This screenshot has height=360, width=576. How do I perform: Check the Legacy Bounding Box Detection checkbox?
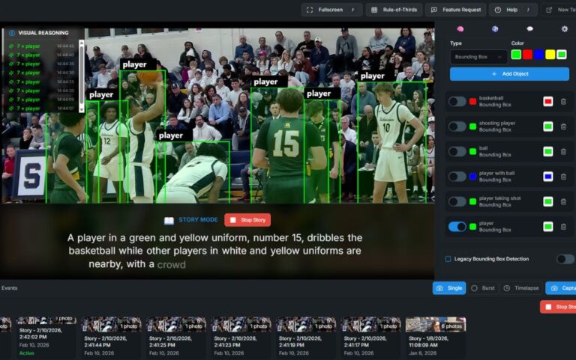pyautogui.click(x=448, y=259)
